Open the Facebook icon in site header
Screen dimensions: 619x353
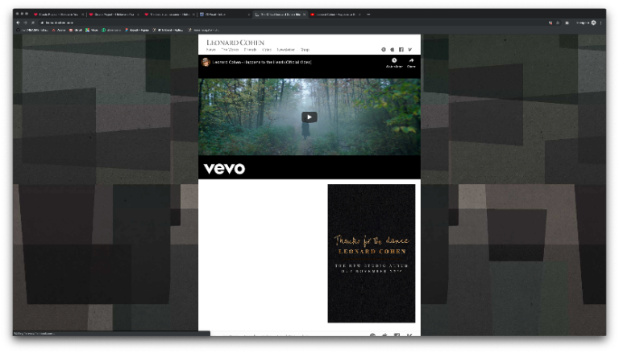401,50
